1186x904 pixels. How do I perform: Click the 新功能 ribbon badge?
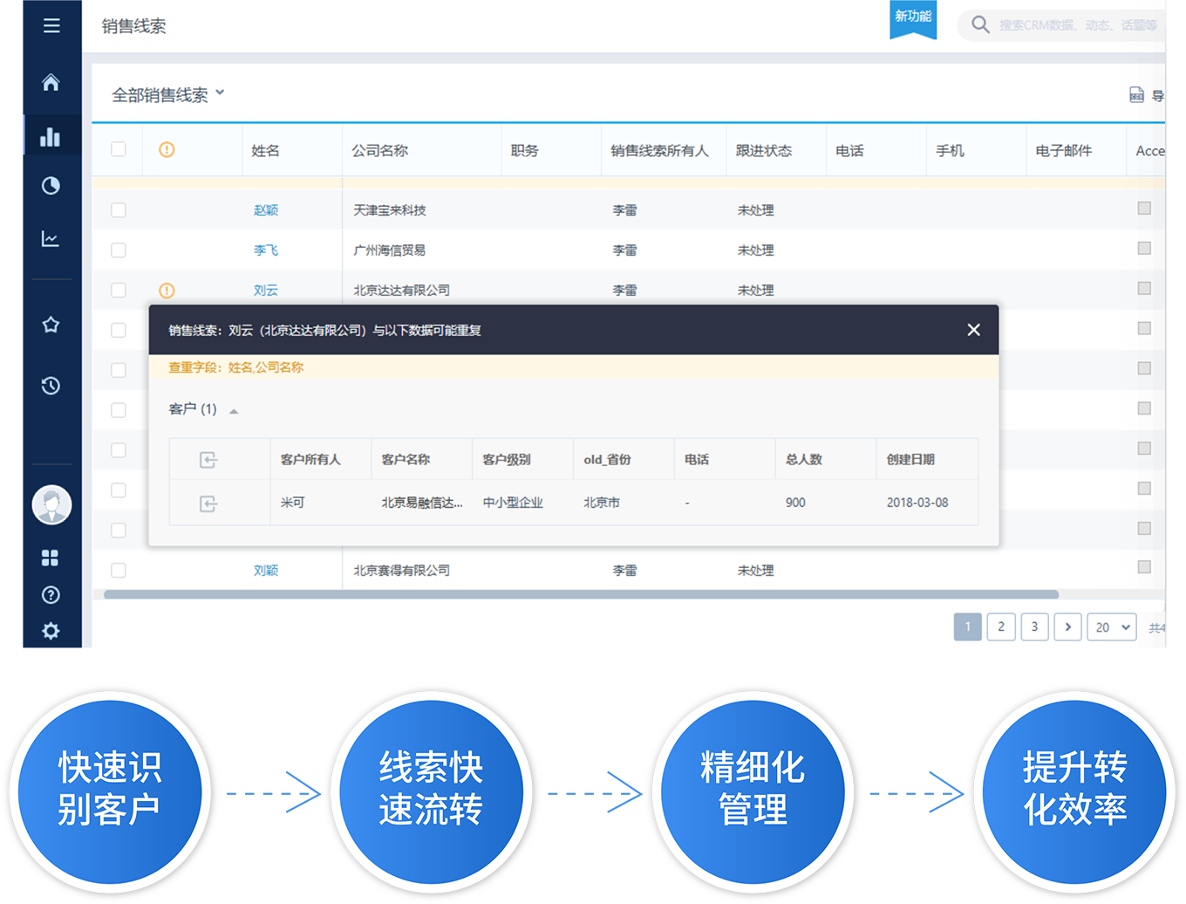coord(913,18)
